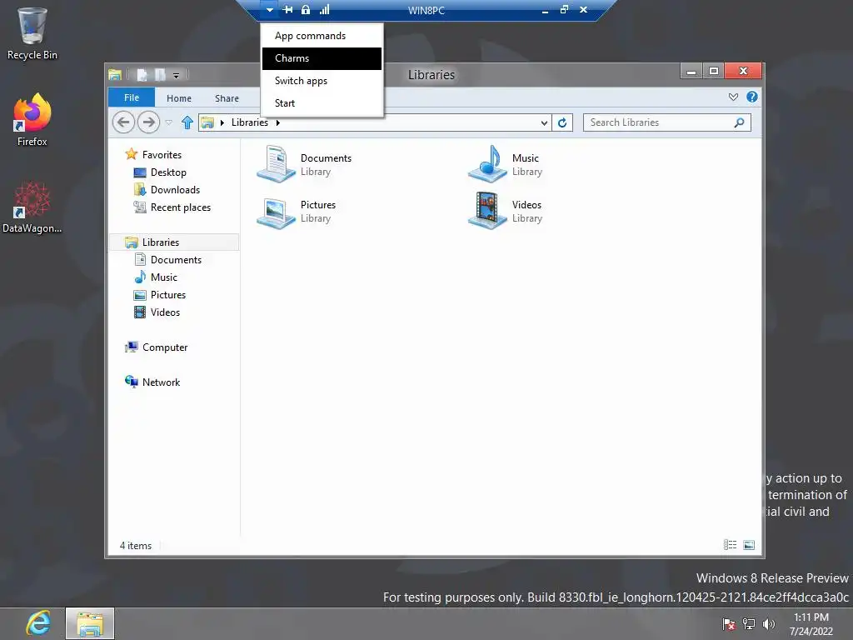Viewport: 853px width, 640px height.
Task: Open the address bar history dropdown
Action: tap(544, 123)
